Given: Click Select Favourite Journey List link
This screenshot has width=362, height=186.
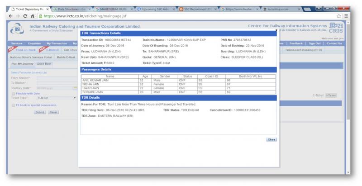Looking at the screenshot, I should click(29, 72).
